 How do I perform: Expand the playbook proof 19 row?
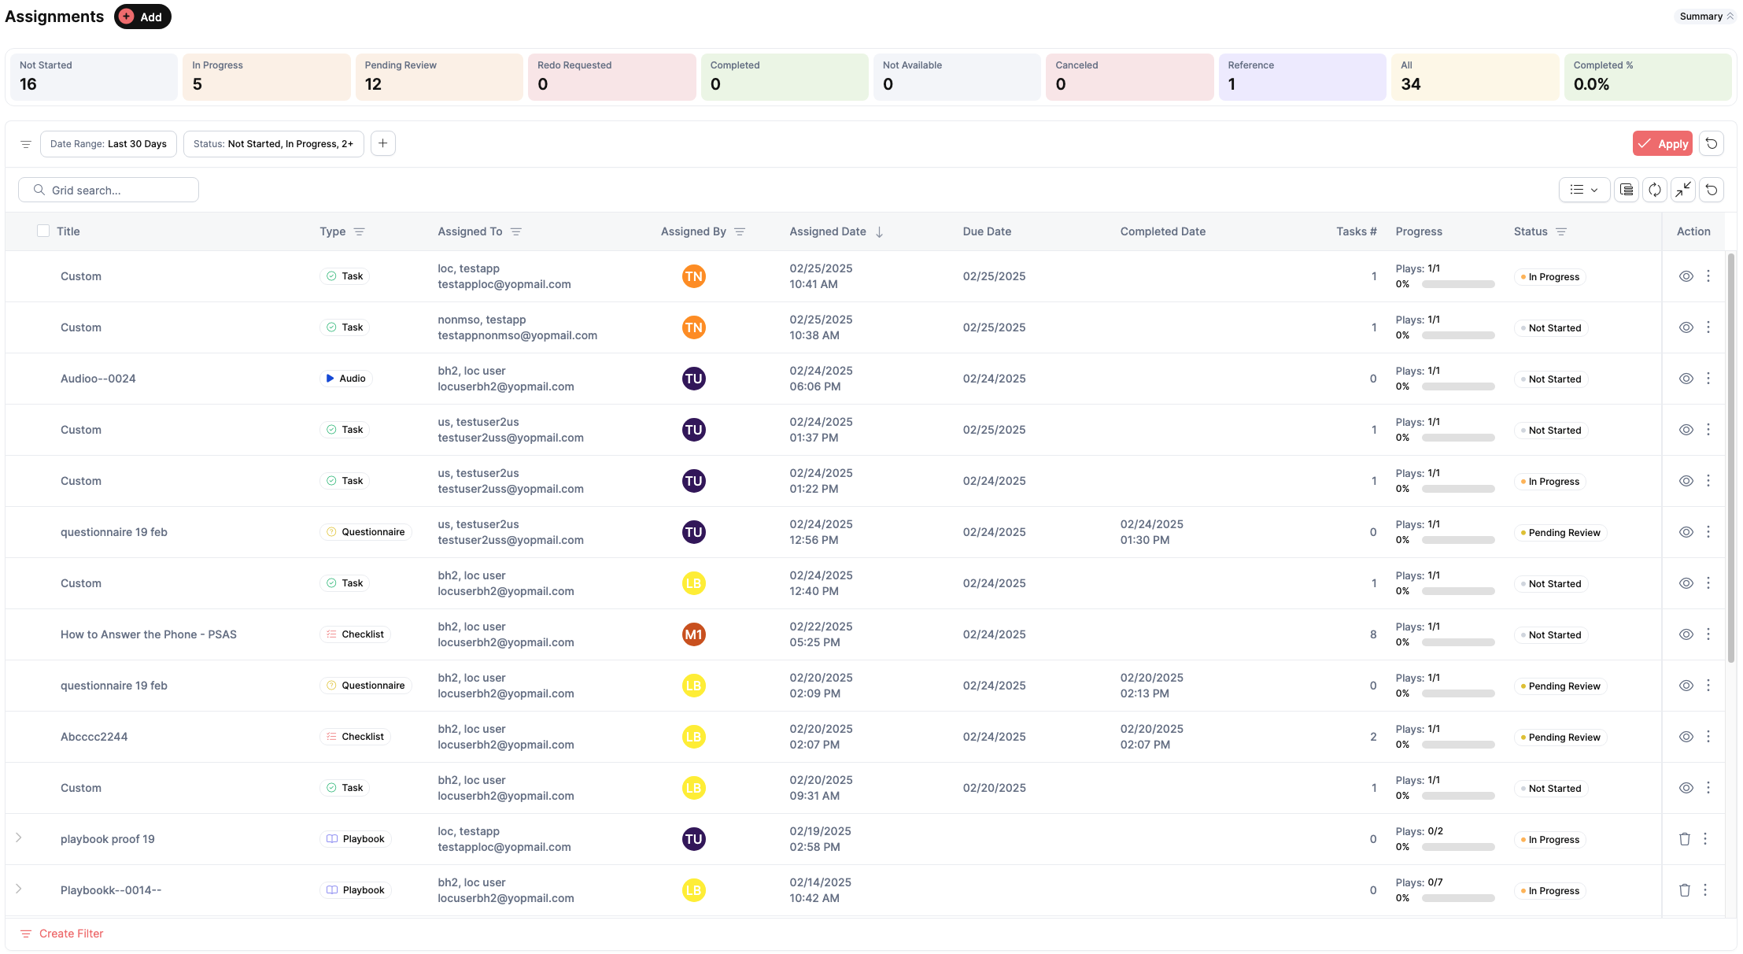tap(19, 838)
